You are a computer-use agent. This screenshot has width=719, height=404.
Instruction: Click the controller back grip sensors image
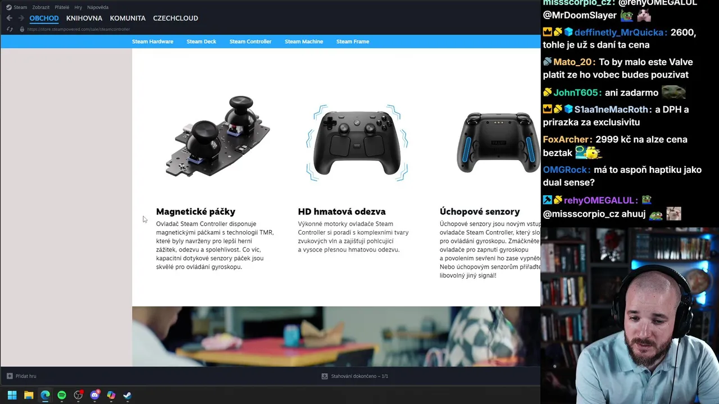498,143
